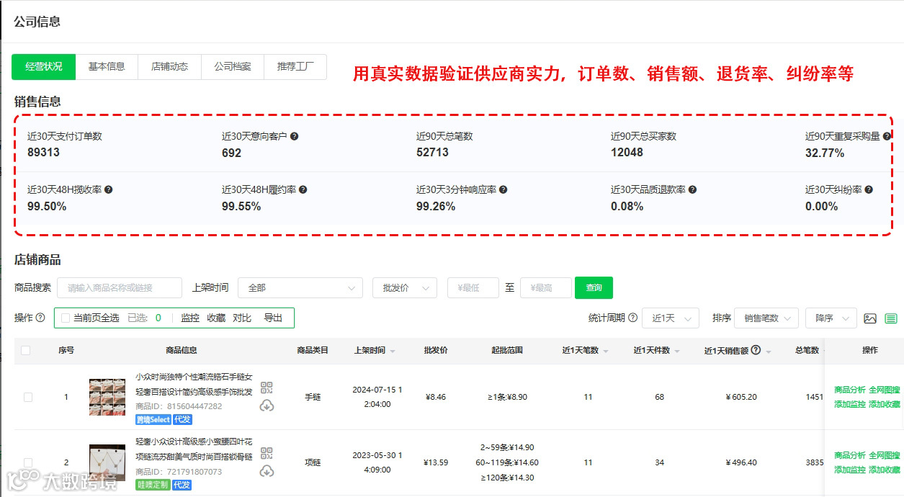Click 对比 in the operations bar
Viewport: 904px width, 497px height.
242,318
